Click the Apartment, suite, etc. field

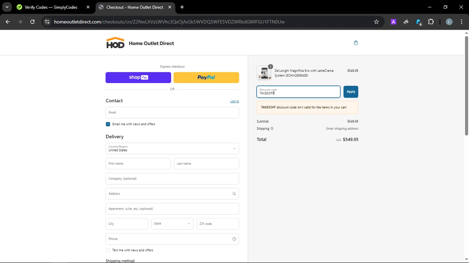coord(172,209)
